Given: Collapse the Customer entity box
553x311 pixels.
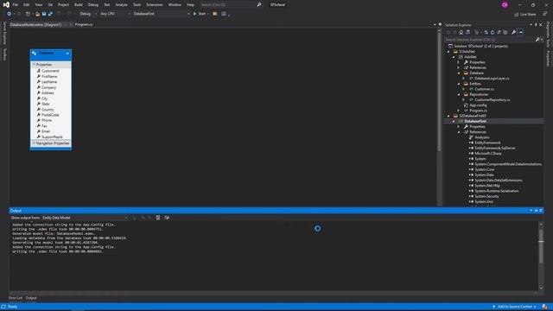Looking at the screenshot, I should click(67, 54).
